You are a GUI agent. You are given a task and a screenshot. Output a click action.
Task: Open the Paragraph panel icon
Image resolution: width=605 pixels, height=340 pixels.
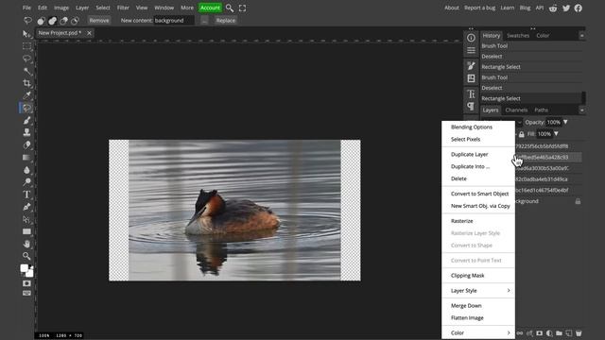(x=471, y=106)
